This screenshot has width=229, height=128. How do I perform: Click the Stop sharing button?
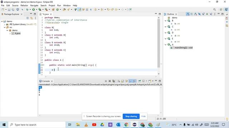click(131, 116)
